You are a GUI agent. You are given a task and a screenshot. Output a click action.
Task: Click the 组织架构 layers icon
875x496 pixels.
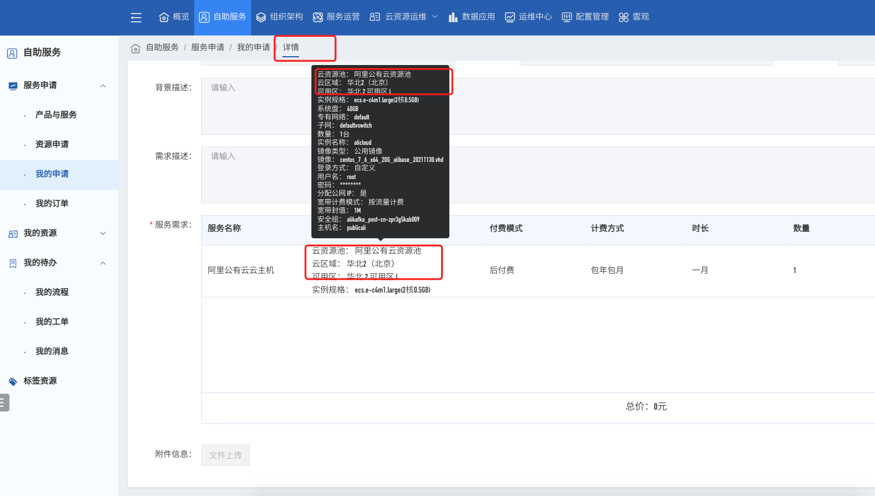[261, 17]
